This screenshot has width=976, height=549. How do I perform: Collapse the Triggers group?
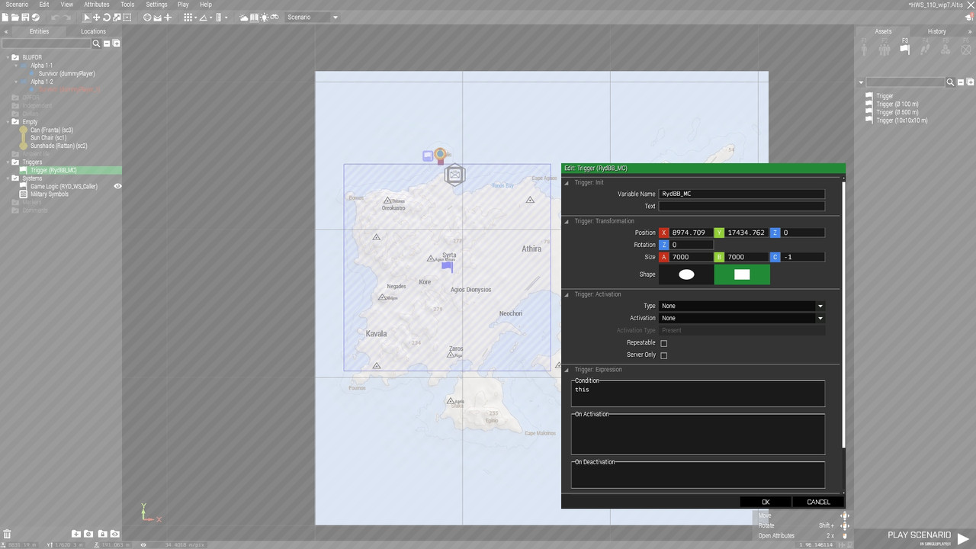tap(8, 162)
